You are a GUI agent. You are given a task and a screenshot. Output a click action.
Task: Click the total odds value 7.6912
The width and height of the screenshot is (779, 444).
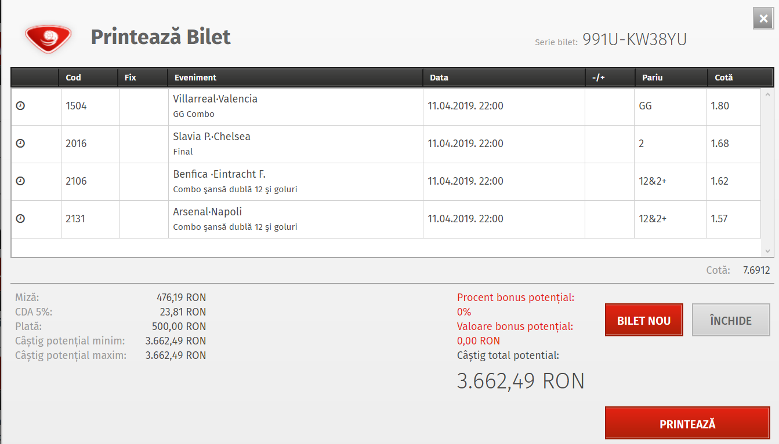click(756, 270)
